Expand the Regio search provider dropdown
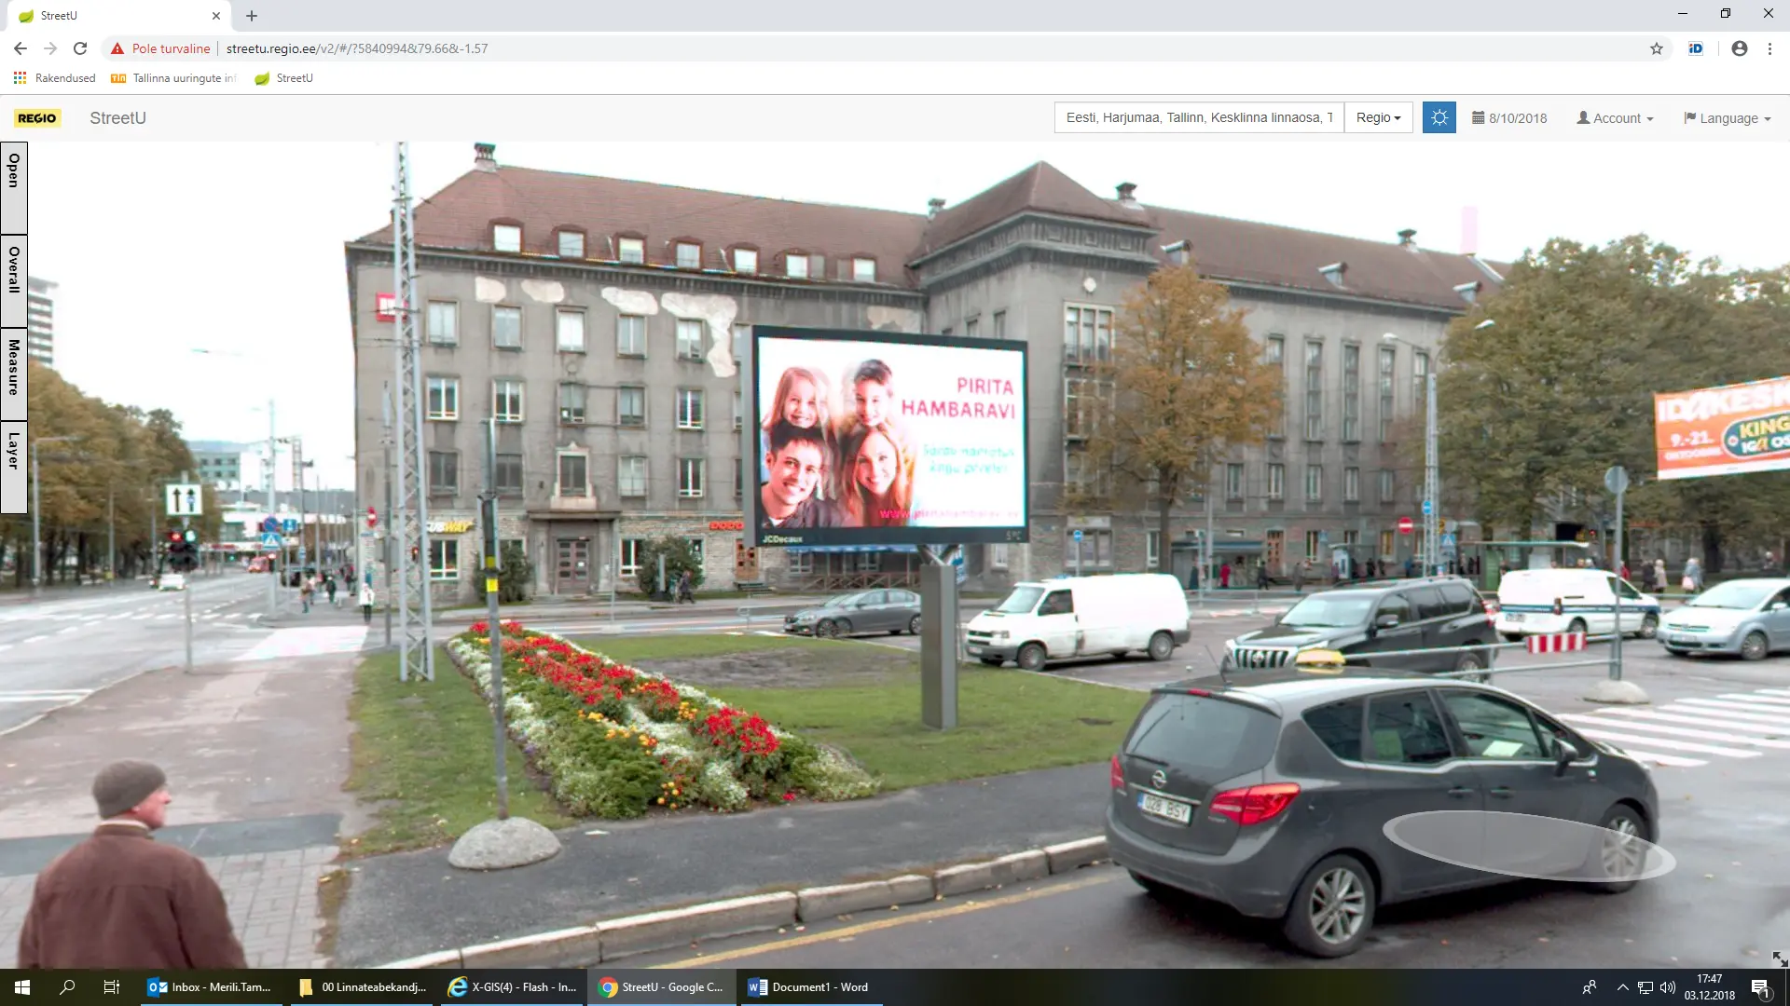The width and height of the screenshot is (1790, 1006). tap(1378, 117)
